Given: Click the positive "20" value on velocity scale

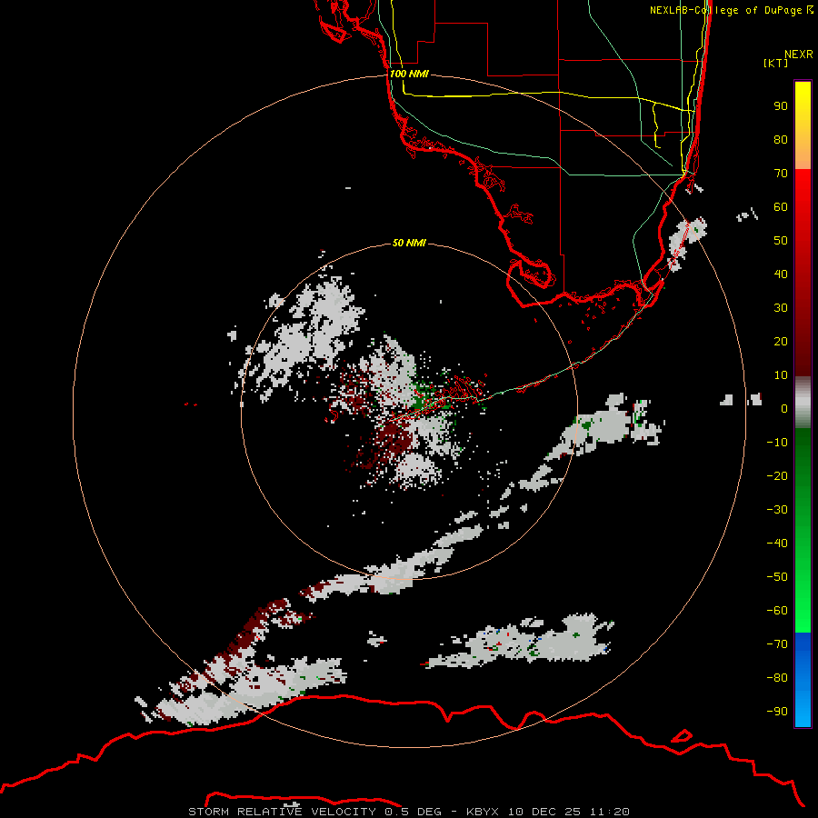Looking at the screenshot, I should point(781,341).
